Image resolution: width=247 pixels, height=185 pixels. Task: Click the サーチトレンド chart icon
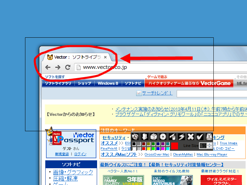139,93
